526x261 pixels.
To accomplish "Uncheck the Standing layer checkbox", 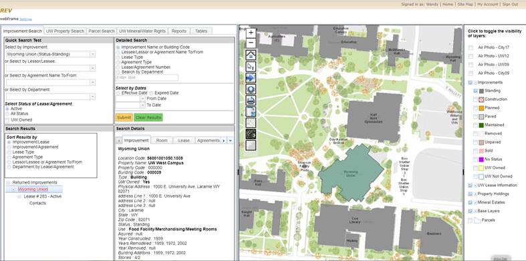I will pos(475,91).
